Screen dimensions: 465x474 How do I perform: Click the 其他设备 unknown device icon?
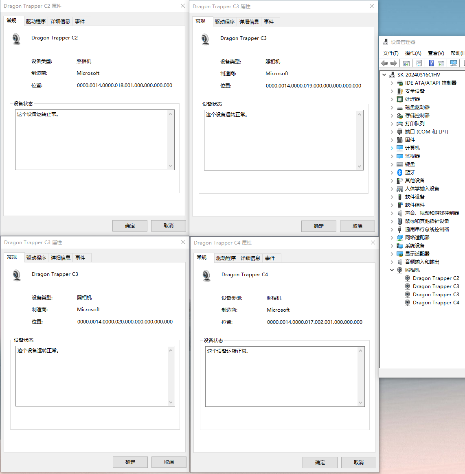click(400, 181)
